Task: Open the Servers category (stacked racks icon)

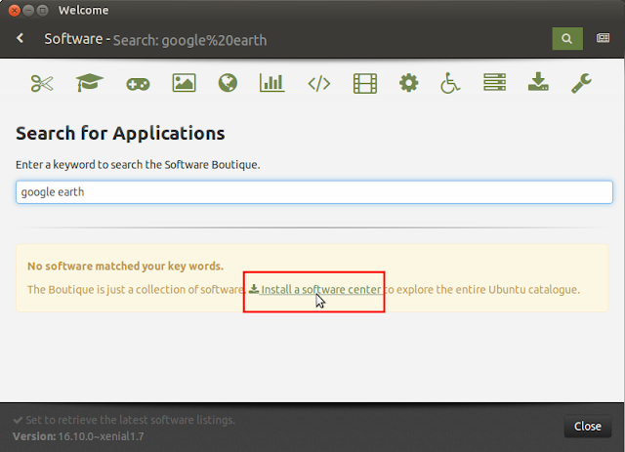Action: click(x=495, y=83)
